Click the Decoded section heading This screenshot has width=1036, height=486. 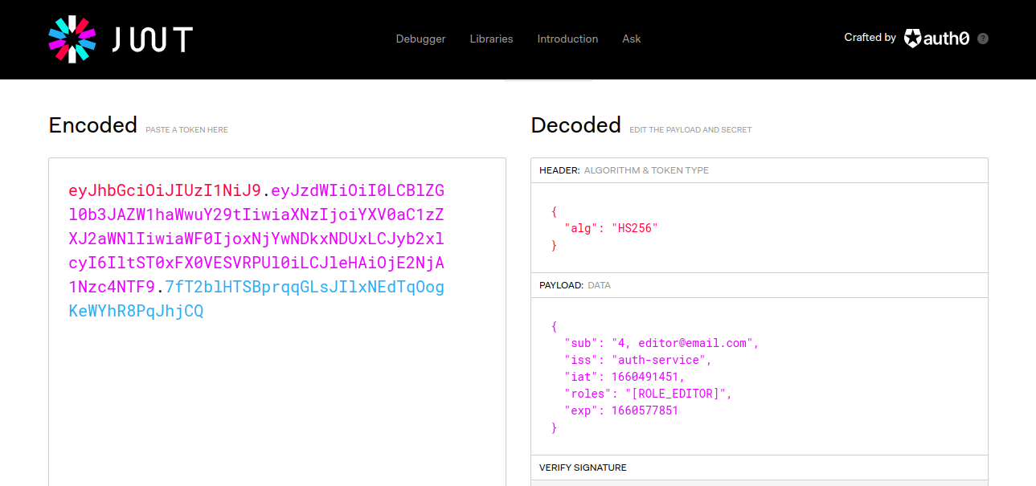[576, 125]
